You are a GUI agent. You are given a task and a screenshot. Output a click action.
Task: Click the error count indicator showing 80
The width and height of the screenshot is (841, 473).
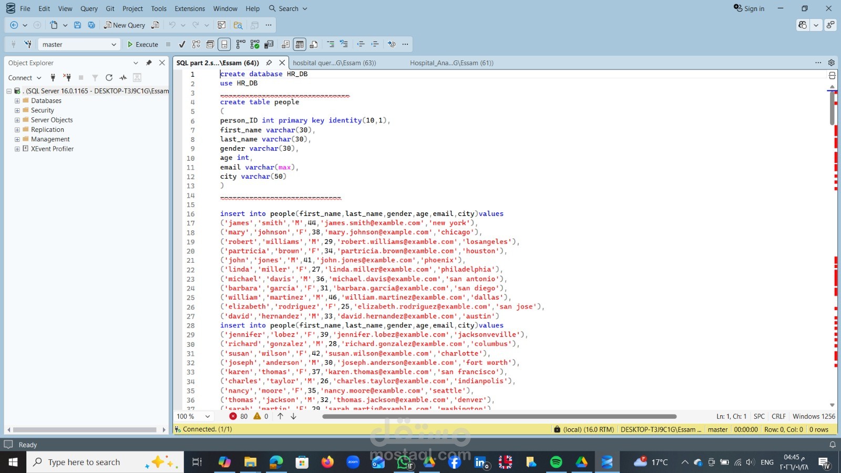tap(239, 416)
